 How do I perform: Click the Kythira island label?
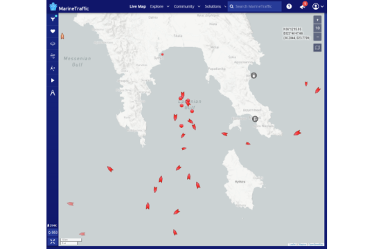tap(240, 182)
